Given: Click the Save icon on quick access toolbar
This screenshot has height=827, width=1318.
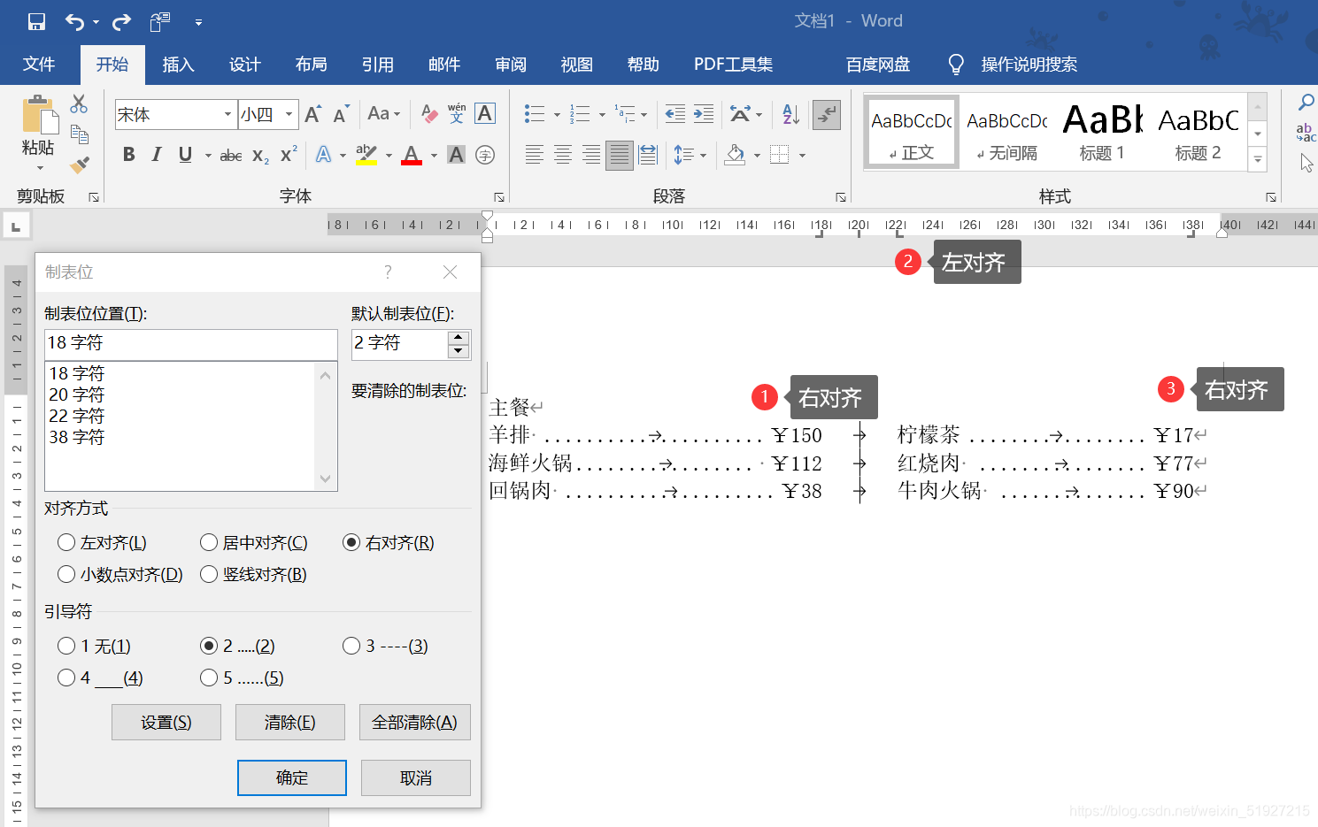Looking at the screenshot, I should point(35,20).
